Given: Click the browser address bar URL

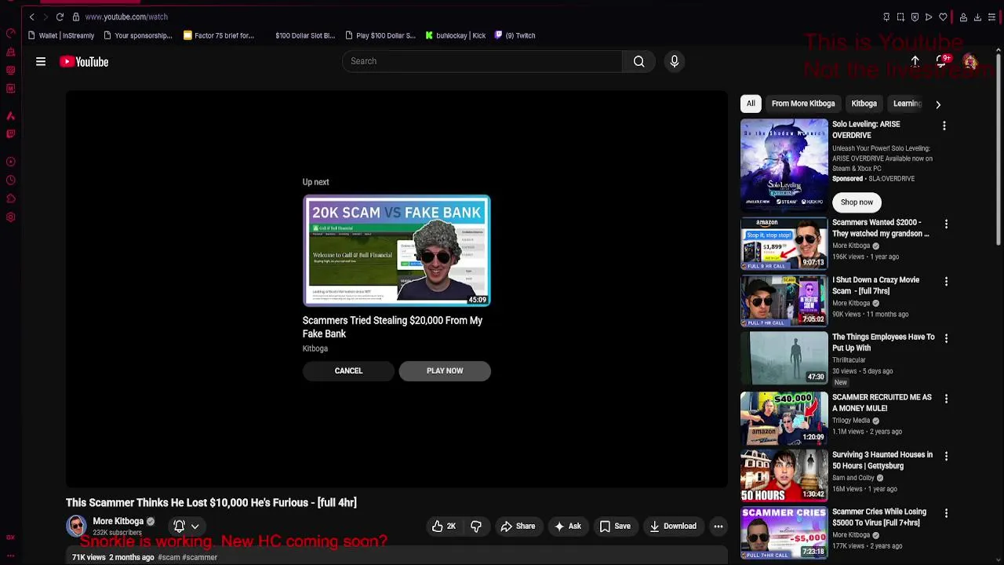Looking at the screenshot, I should click(126, 16).
